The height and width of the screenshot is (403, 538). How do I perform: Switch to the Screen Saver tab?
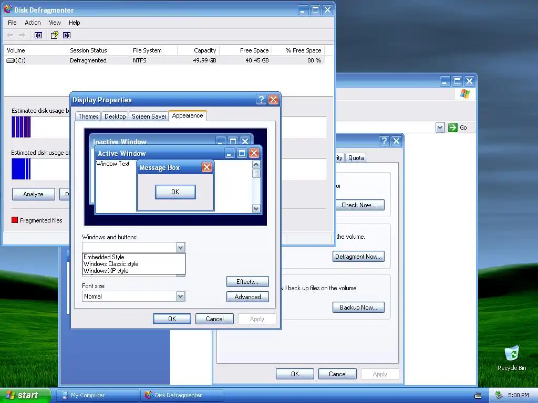click(x=149, y=116)
